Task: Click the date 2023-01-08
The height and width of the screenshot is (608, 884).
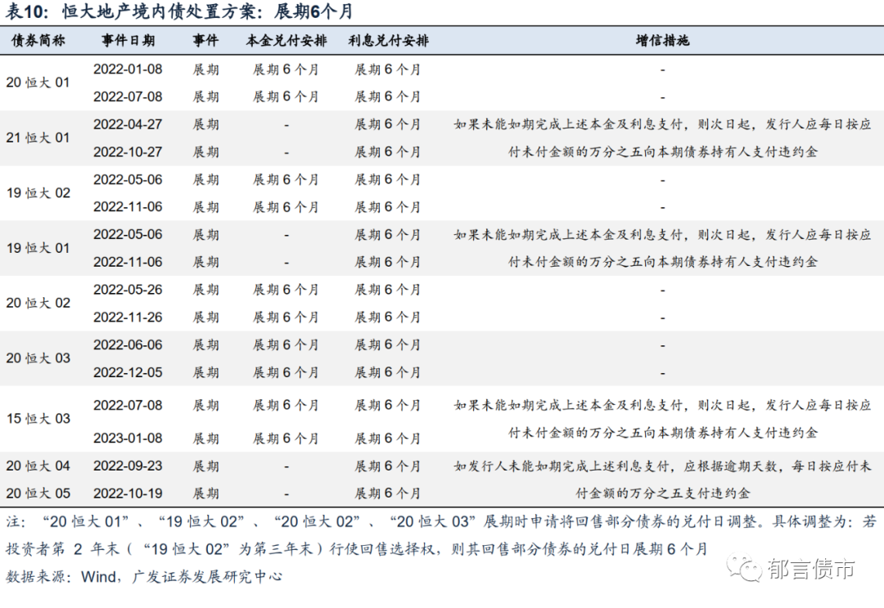Action: click(128, 439)
